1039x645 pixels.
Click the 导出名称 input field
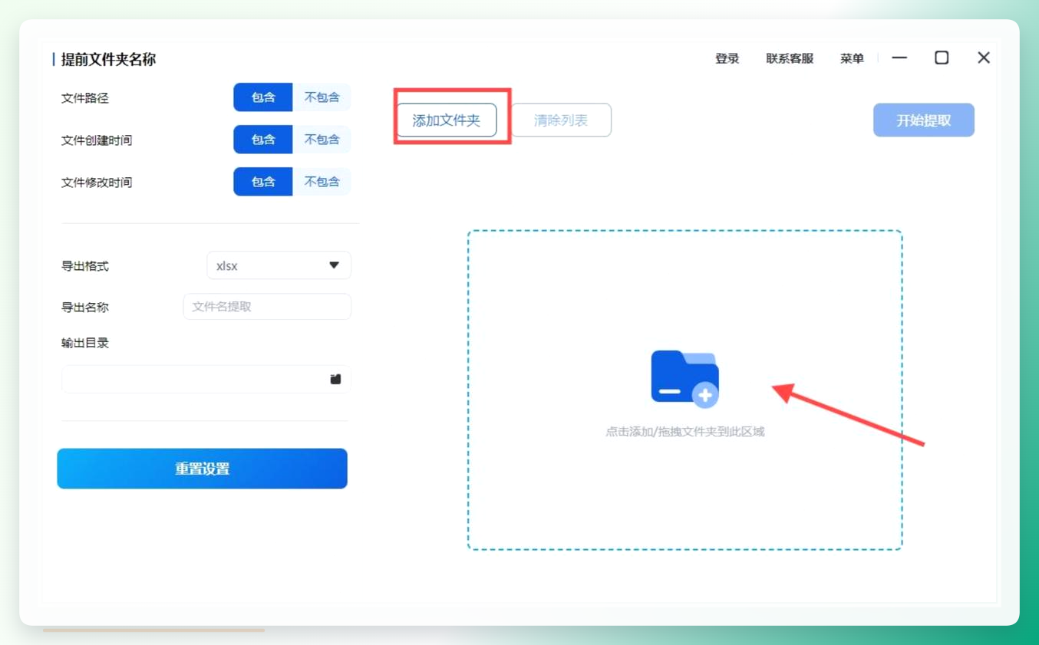(267, 307)
